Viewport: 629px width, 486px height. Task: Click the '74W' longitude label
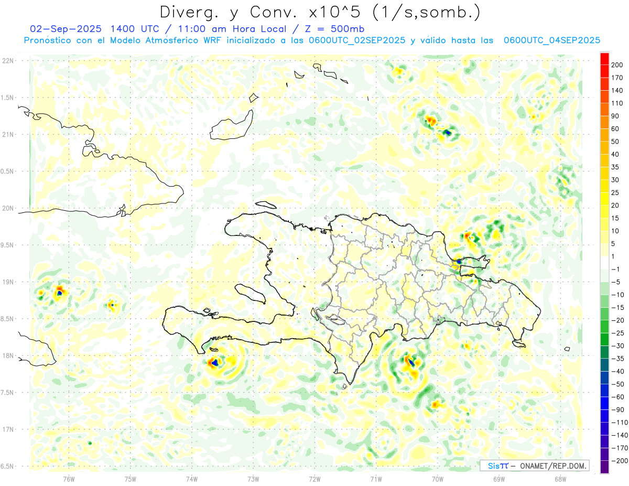(x=191, y=478)
